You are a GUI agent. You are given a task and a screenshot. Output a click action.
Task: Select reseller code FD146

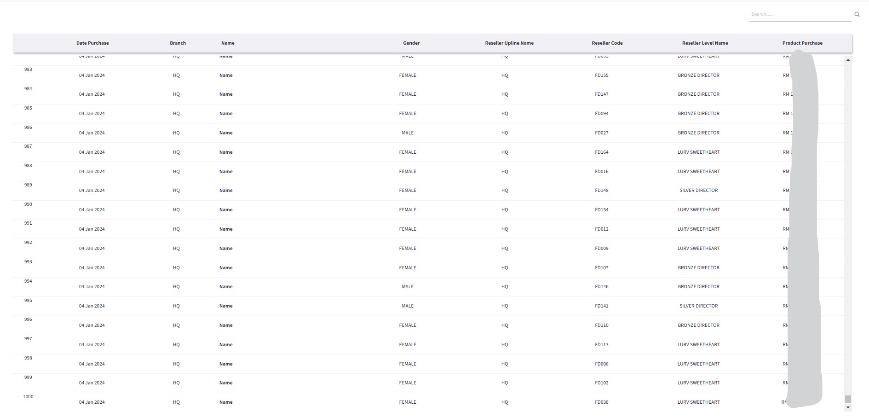pos(601,286)
